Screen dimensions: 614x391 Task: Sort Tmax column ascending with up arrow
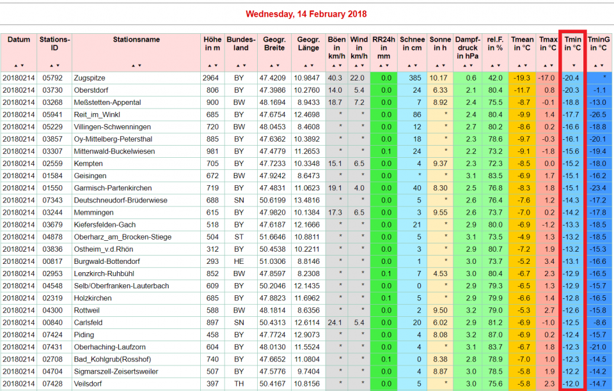[545, 66]
